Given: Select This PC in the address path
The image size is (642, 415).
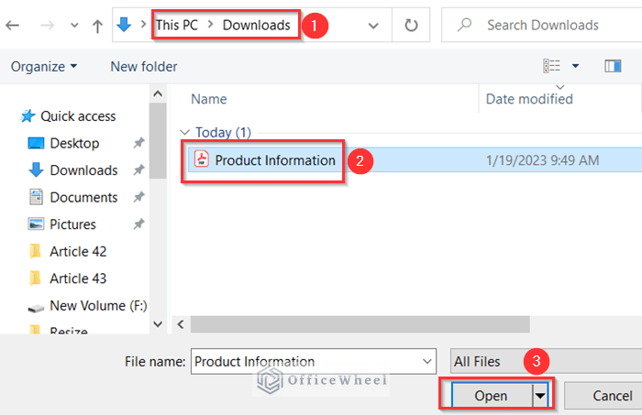Looking at the screenshot, I should click(x=177, y=25).
